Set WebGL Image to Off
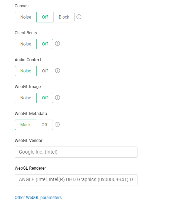Screen dimensions: 175x206 (x=45, y=98)
